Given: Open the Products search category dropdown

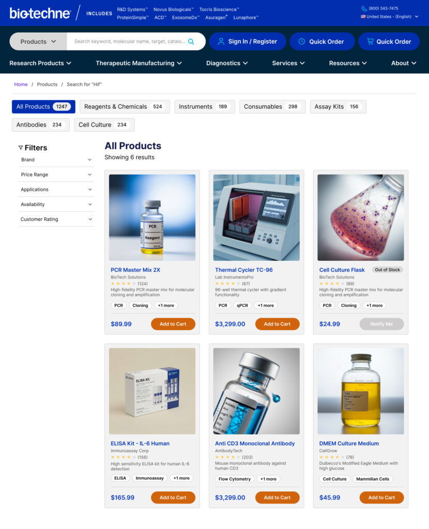Looking at the screenshot, I should pyautogui.click(x=38, y=41).
